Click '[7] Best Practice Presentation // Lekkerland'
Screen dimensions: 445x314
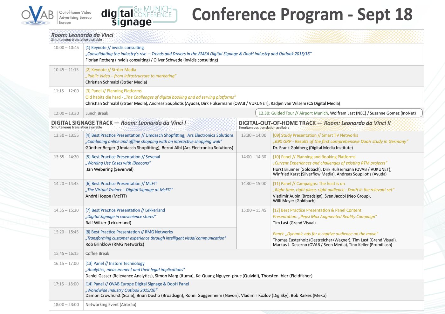pos(125,210)
